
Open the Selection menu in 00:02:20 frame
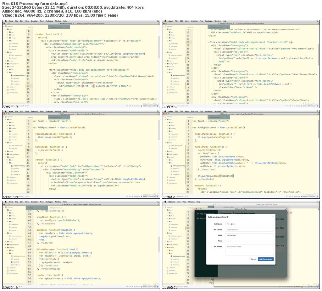[194, 21]
